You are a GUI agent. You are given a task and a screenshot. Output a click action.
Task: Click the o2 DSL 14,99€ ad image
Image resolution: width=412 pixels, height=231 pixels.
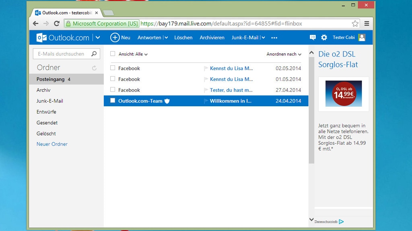344,93
